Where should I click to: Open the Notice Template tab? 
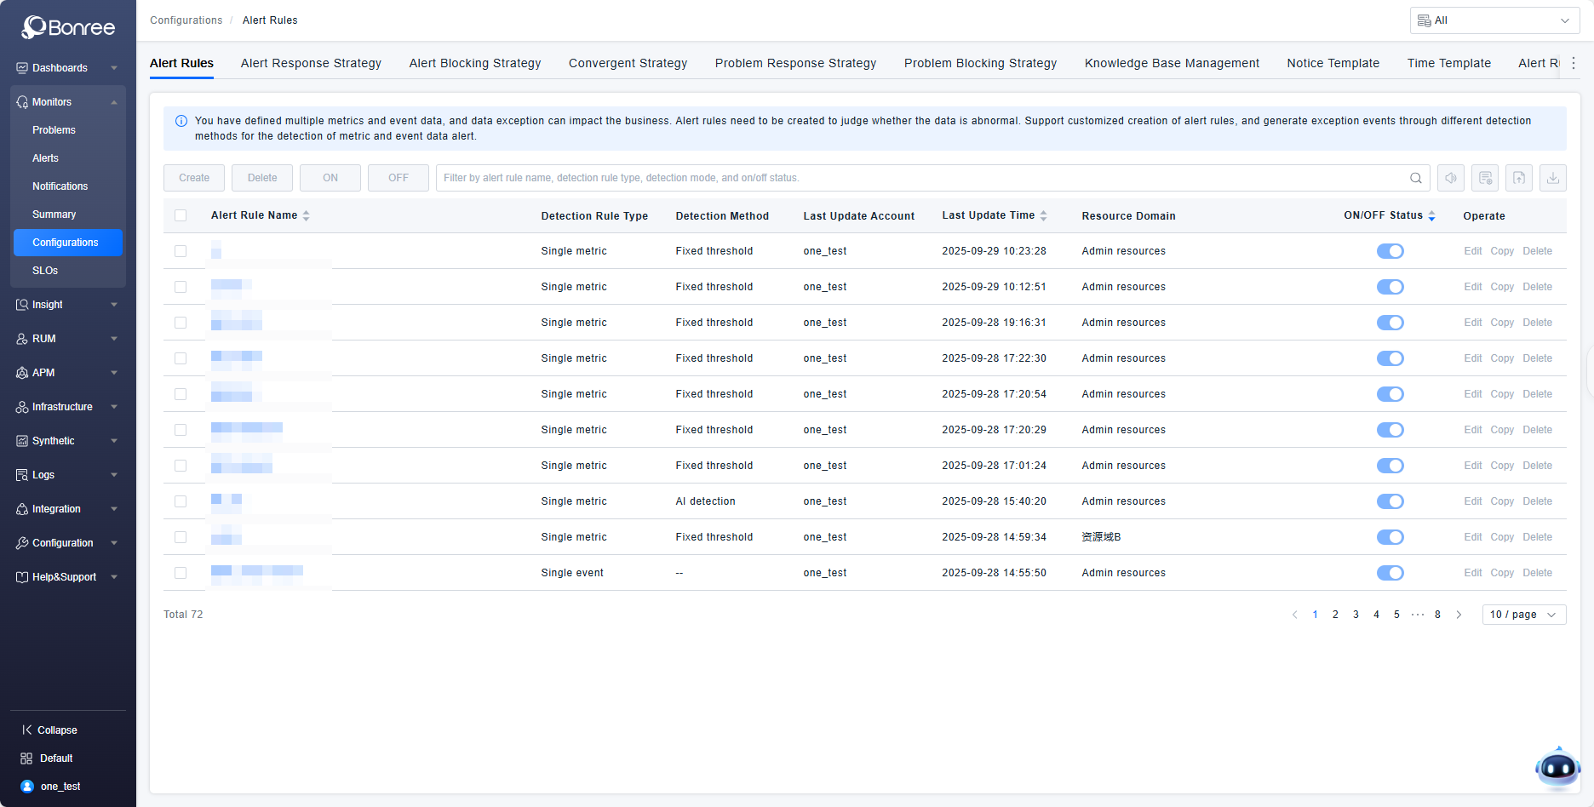tap(1333, 63)
